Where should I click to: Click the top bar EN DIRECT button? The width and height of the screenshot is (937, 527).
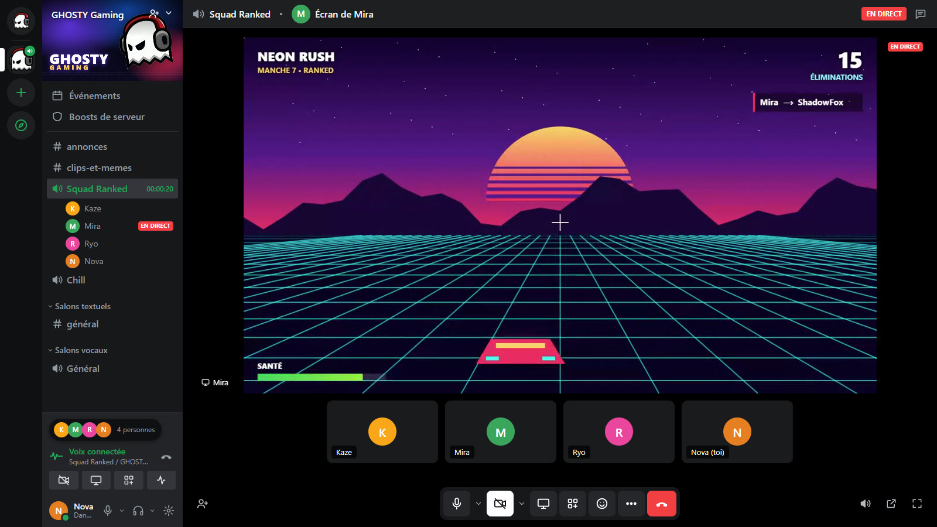tap(884, 13)
